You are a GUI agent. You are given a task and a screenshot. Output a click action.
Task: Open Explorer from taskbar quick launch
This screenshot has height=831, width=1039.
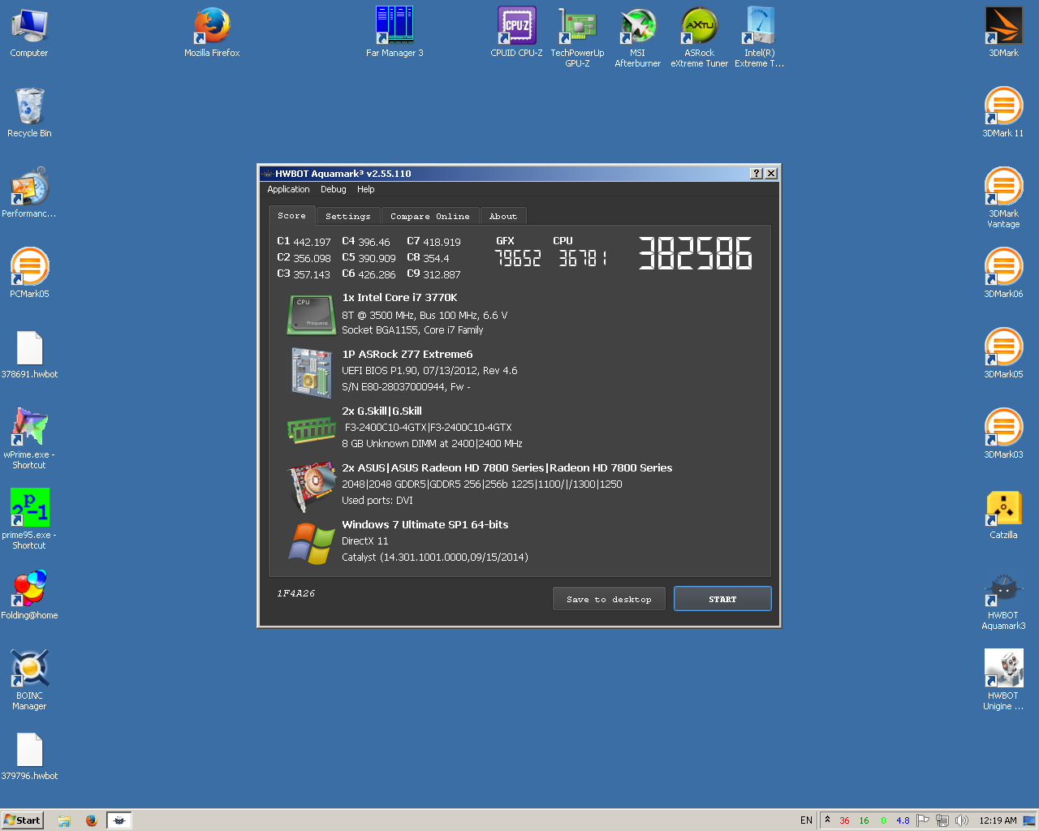pyautogui.click(x=64, y=820)
